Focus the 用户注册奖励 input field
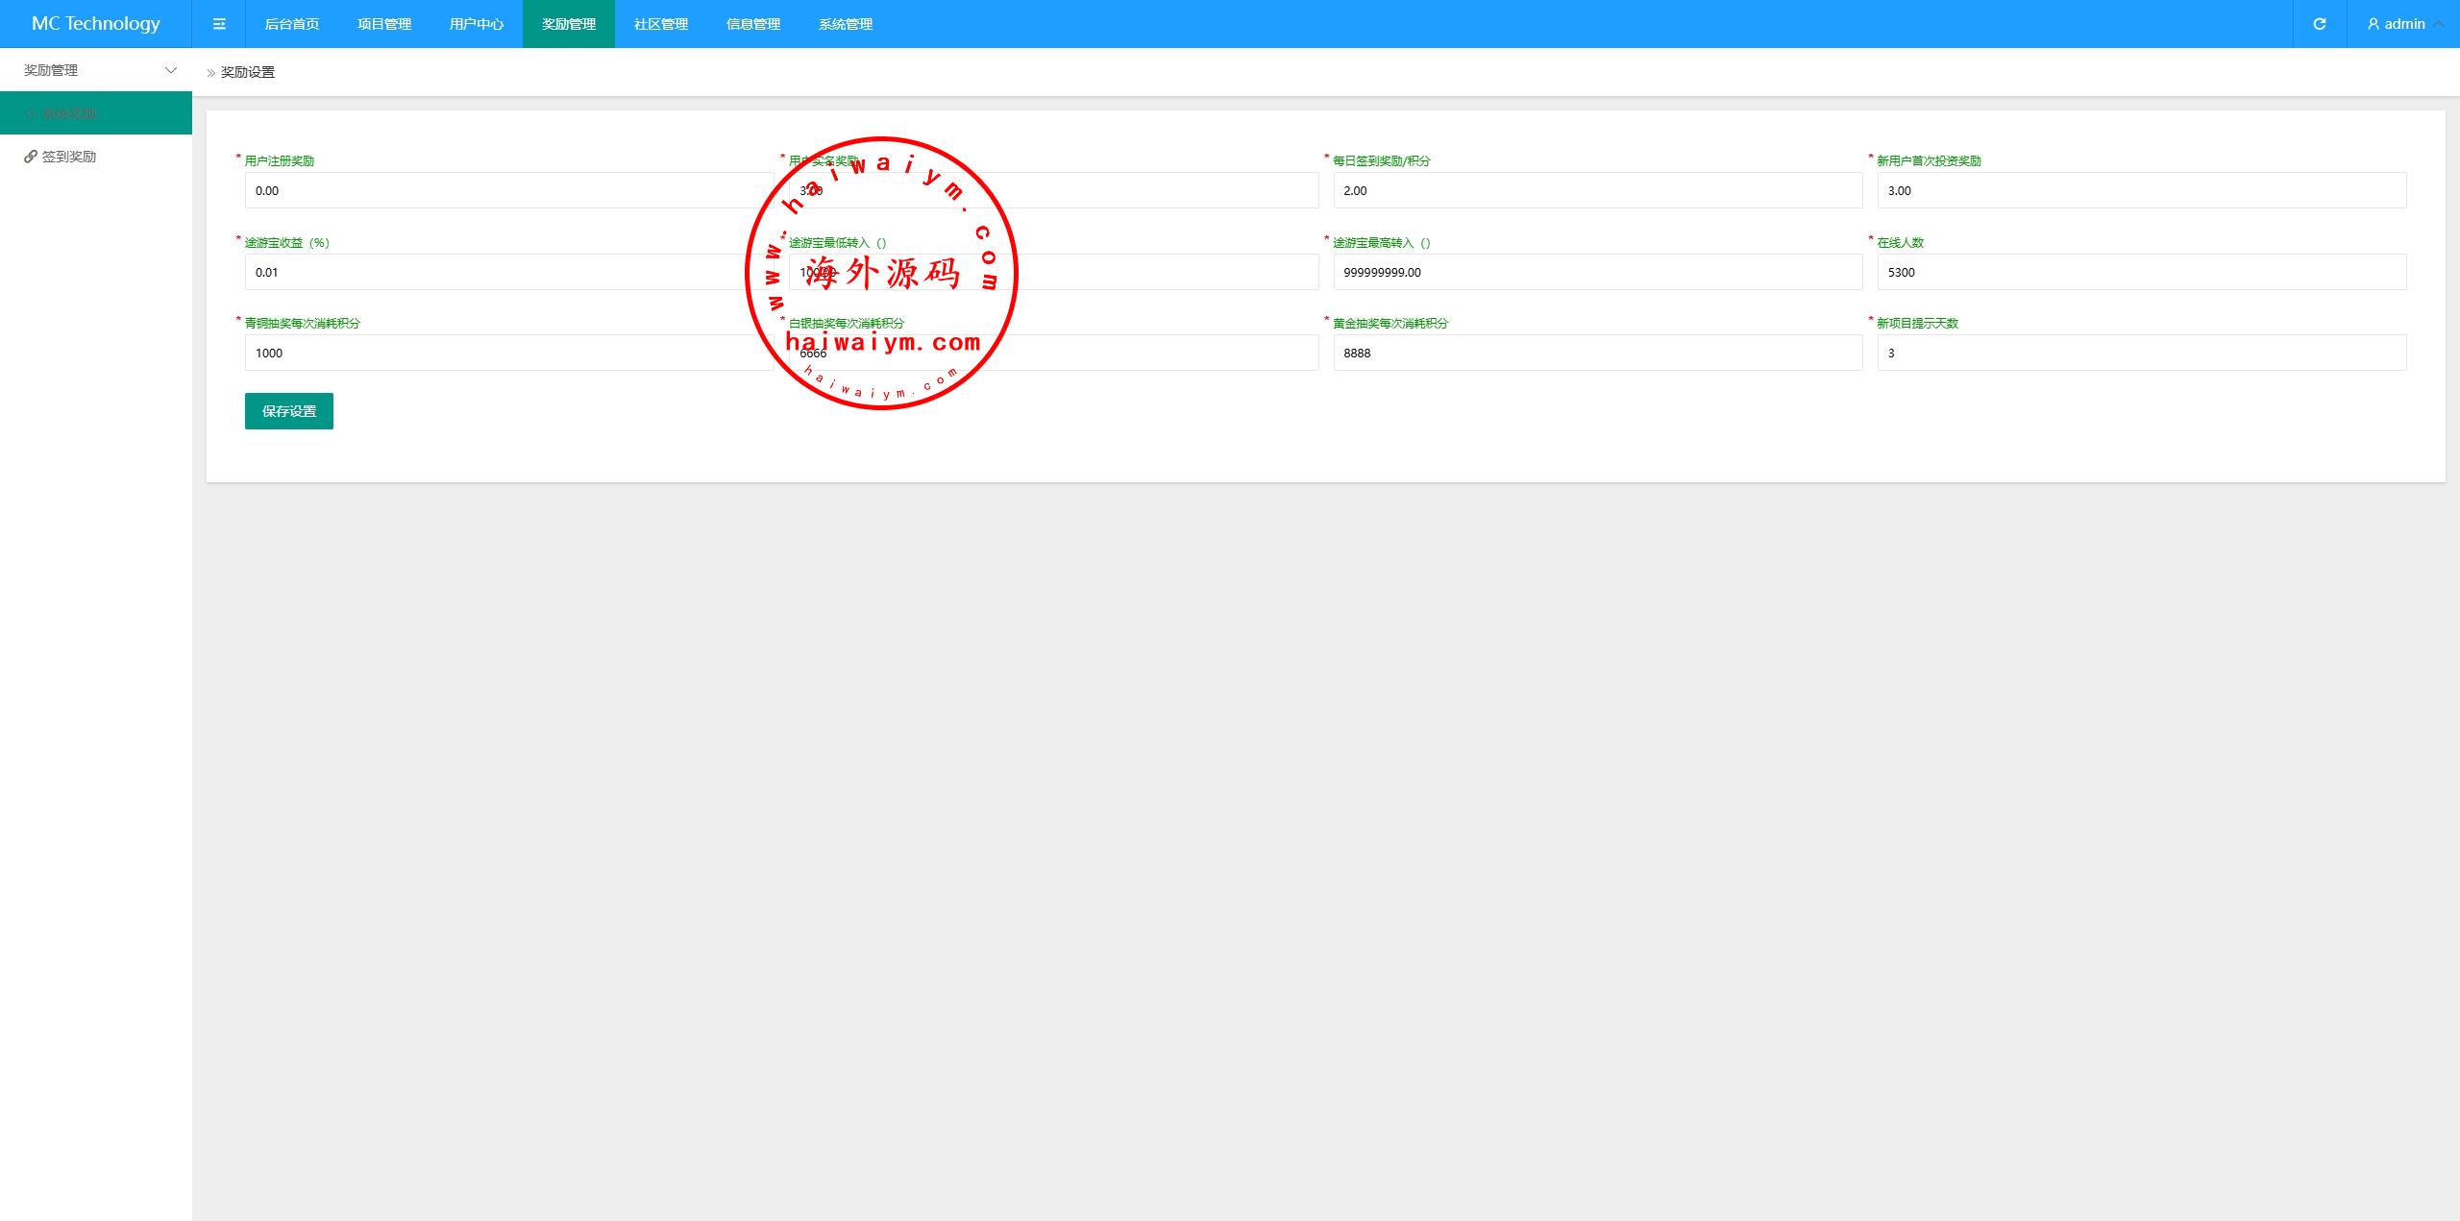 pos(508,191)
